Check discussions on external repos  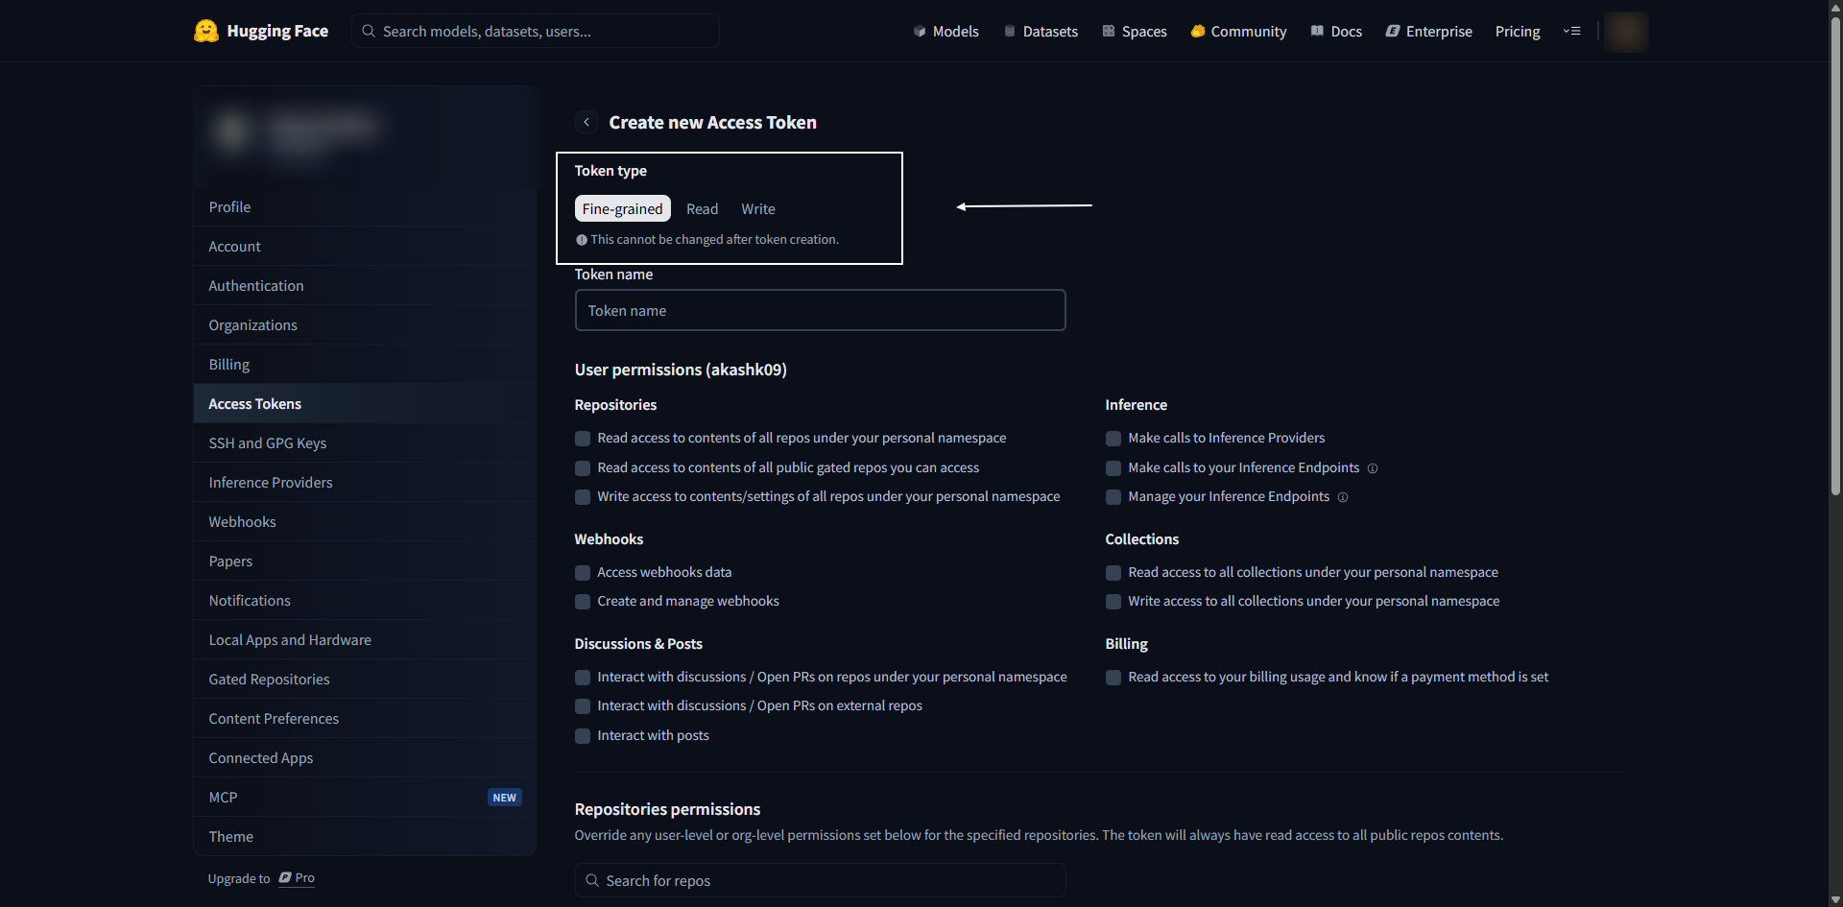[x=583, y=706]
